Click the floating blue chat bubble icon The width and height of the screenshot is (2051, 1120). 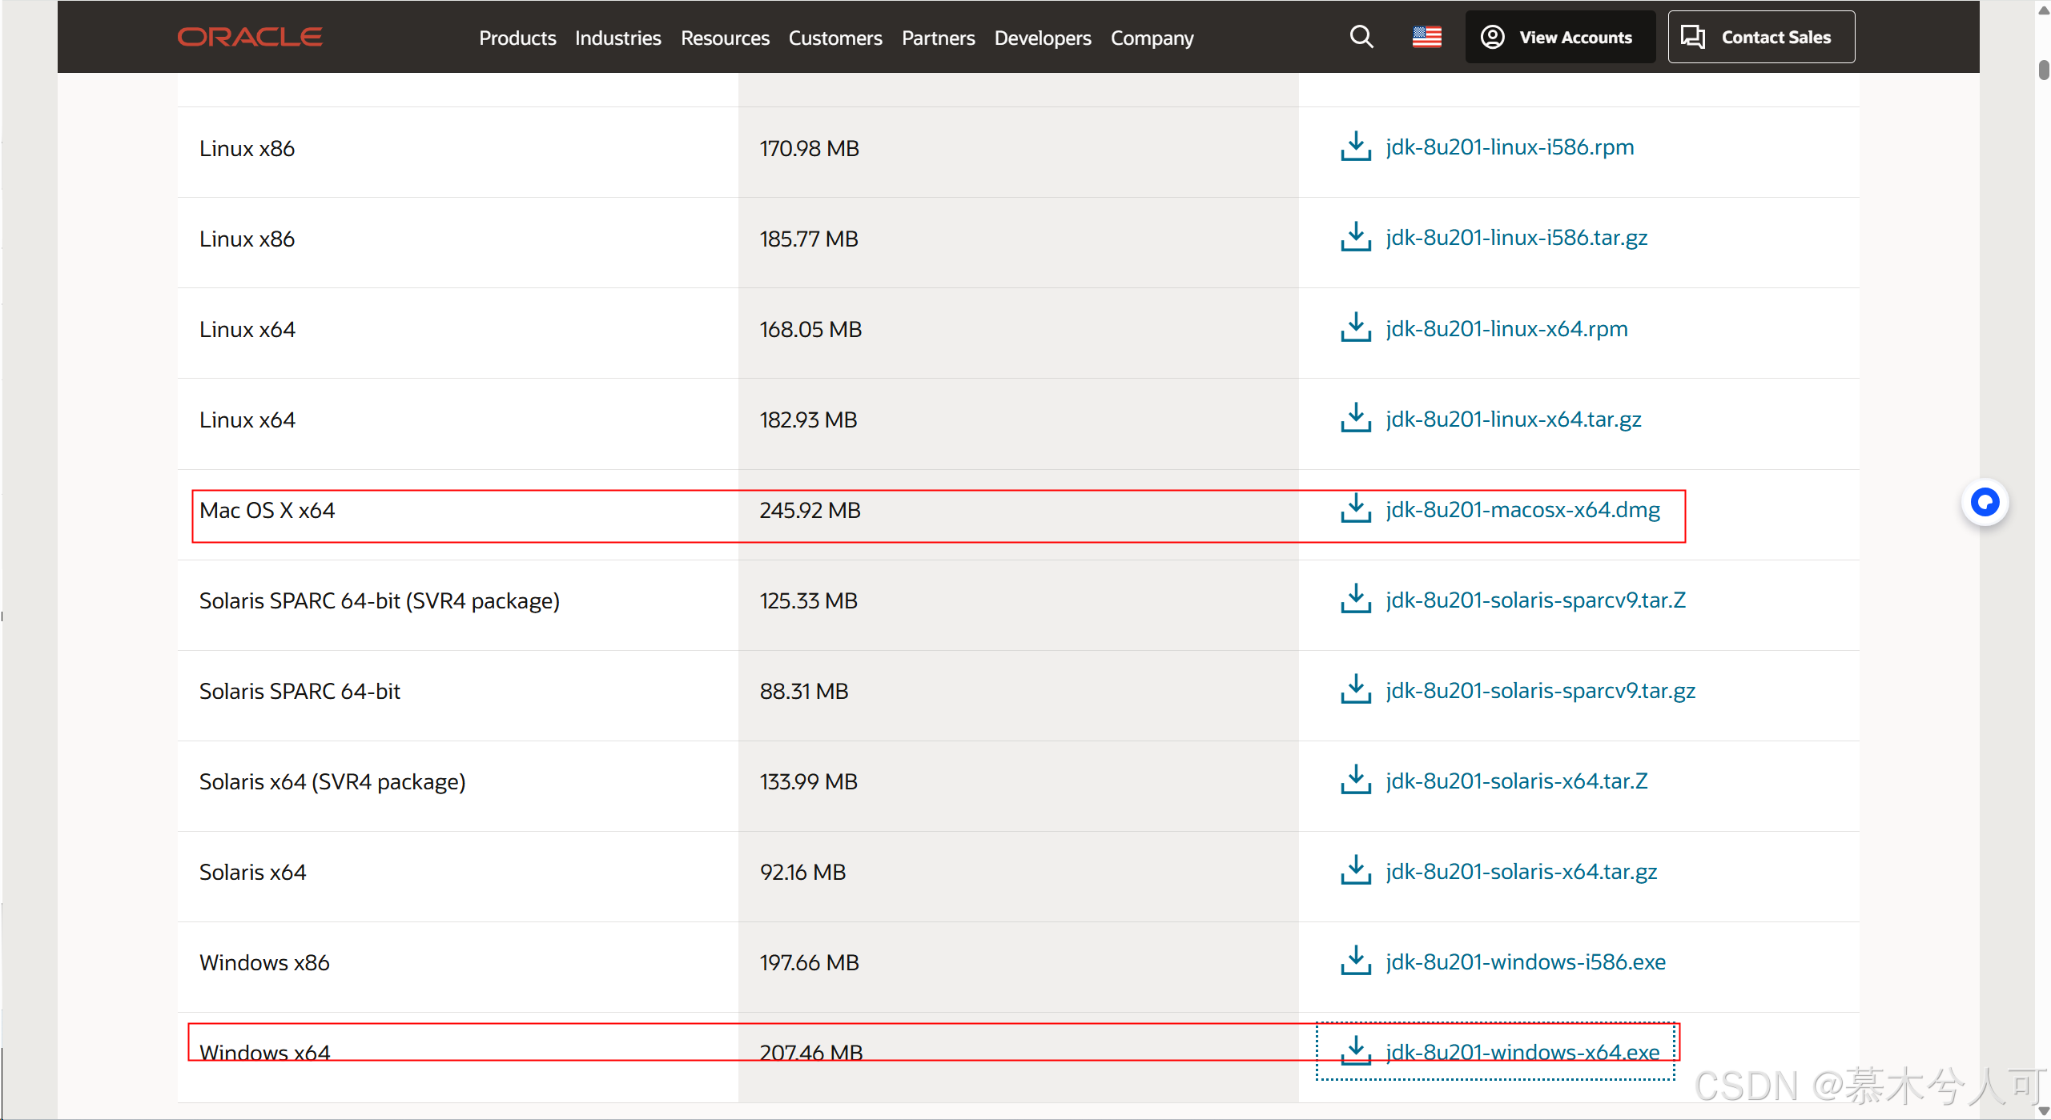1985,502
